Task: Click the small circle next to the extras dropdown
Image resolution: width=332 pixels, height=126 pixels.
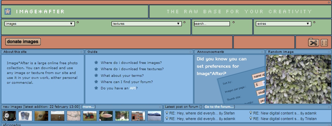Action: tap(314, 22)
